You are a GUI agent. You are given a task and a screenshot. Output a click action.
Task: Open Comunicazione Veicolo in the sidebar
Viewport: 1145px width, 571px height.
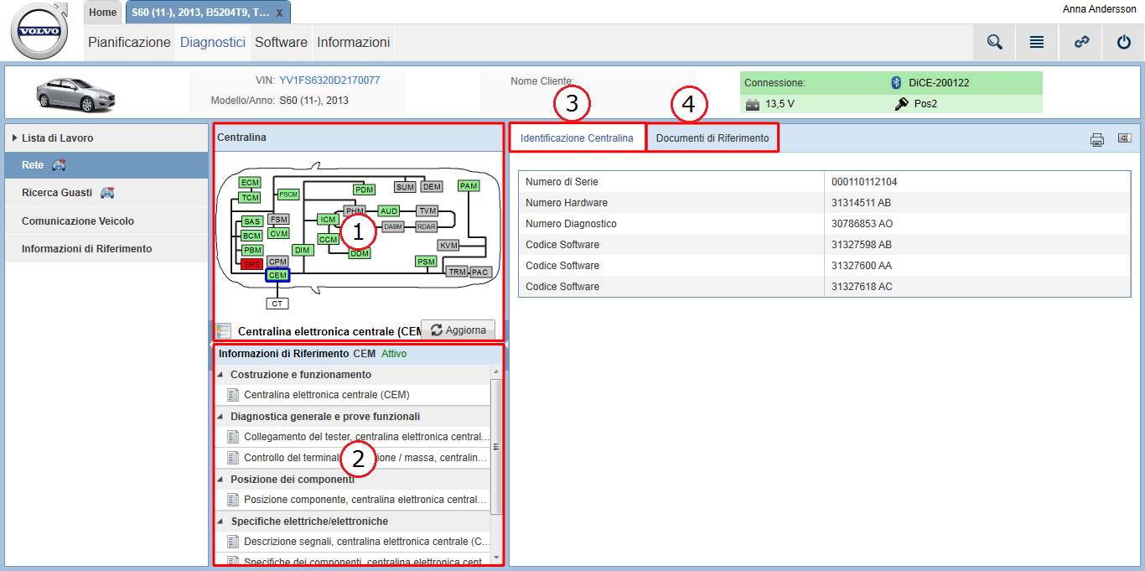pyautogui.click(x=106, y=221)
